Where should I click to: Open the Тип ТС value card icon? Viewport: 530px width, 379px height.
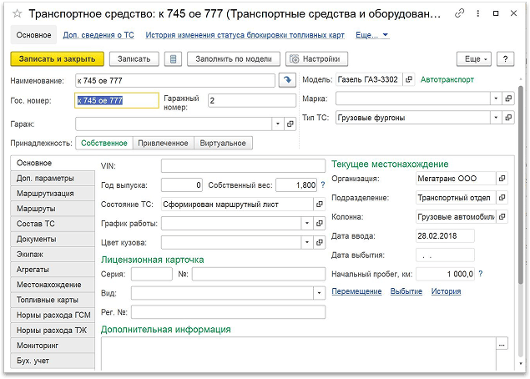coord(508,118)
